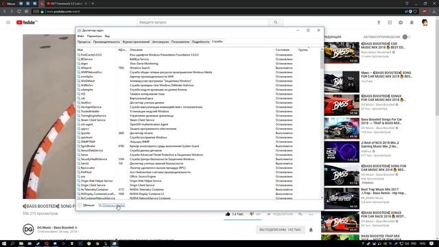Screen dimensions: 439x247
Task: Reload the browser page
Action: click(x=19, y=12)
